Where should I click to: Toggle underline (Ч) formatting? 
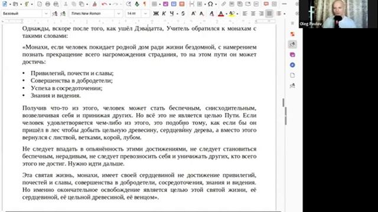pyautogui.click(x=172, y=14)
